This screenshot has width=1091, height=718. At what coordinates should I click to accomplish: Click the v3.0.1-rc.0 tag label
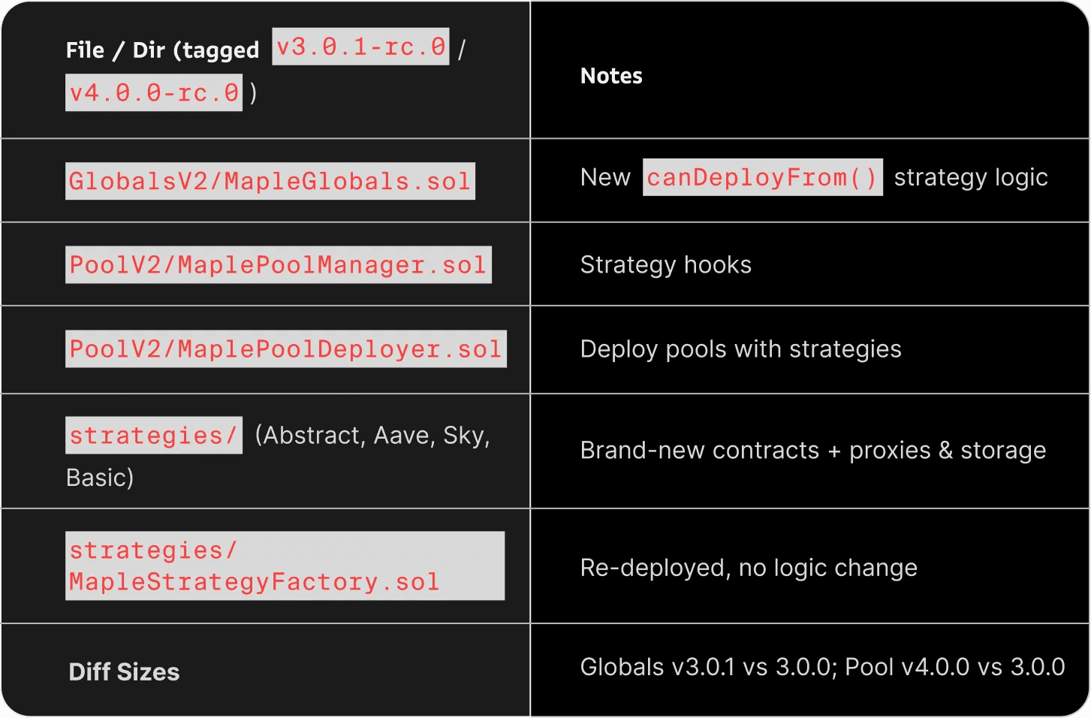tap(360, 47)
